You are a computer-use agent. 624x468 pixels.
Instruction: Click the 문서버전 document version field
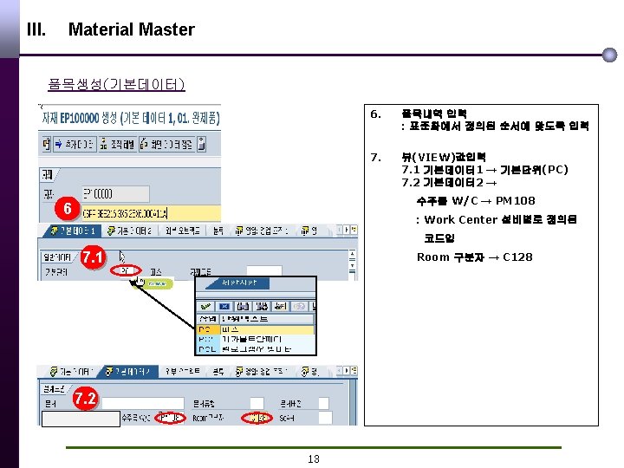(x=324, y=403)
